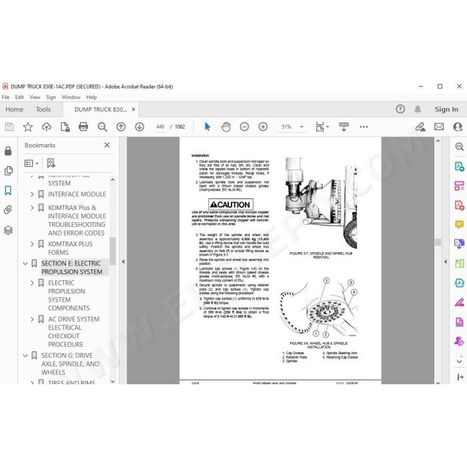Click the page number input field
The height and width of the screenshot is (467, 467).
point(160,127)
